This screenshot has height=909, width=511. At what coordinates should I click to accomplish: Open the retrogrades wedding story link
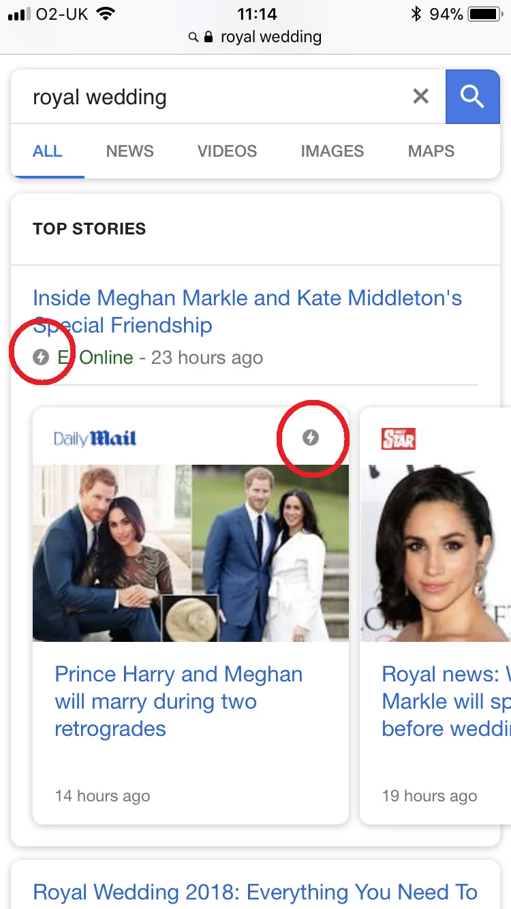pos(178,701)
